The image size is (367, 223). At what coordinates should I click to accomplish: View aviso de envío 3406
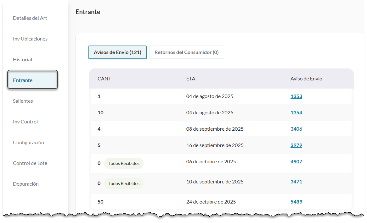[x=296, y=129]
